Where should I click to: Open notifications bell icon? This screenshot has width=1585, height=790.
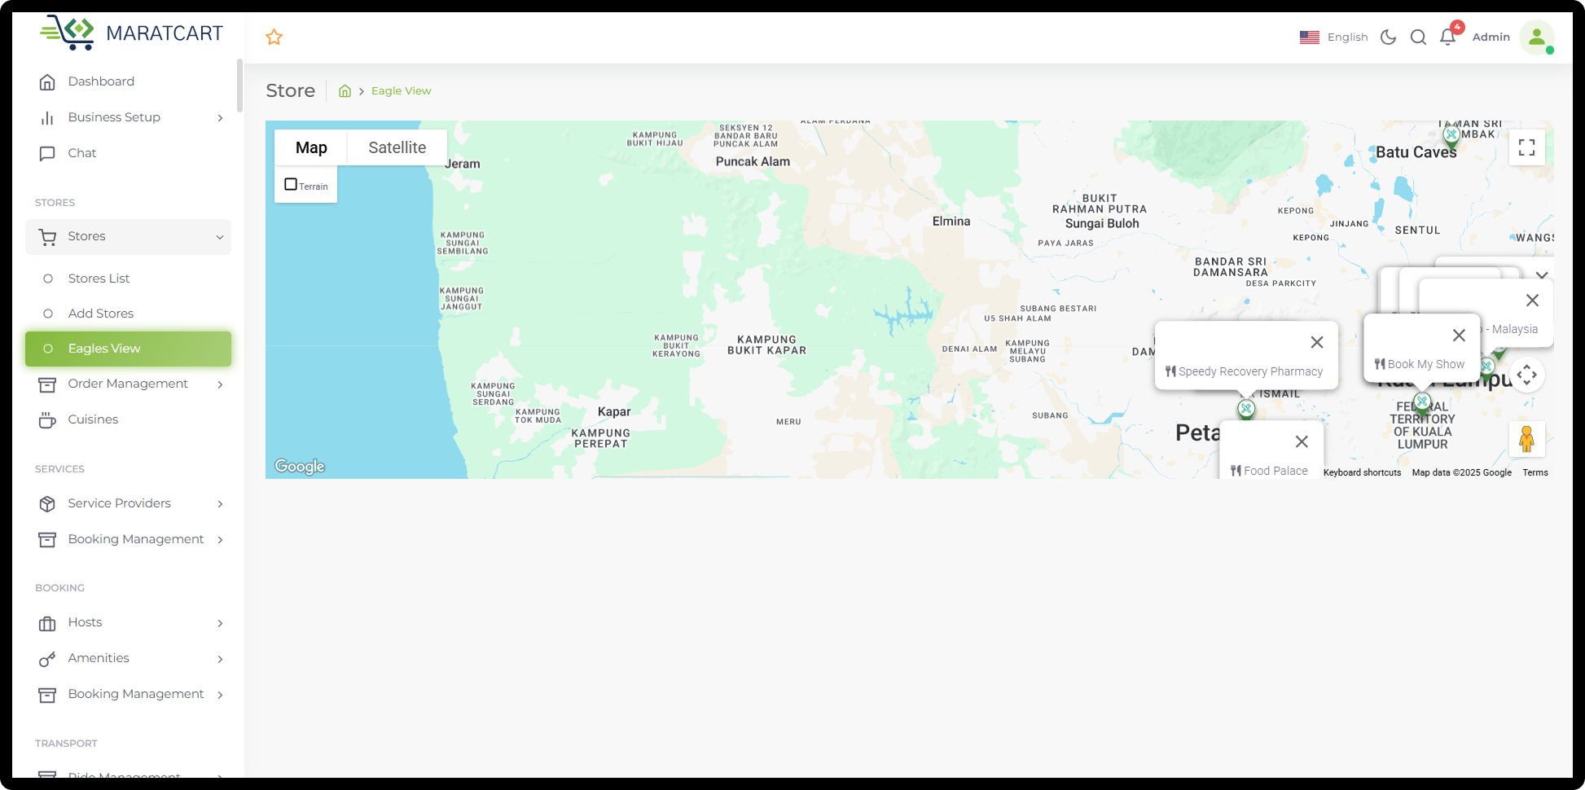1447,37
